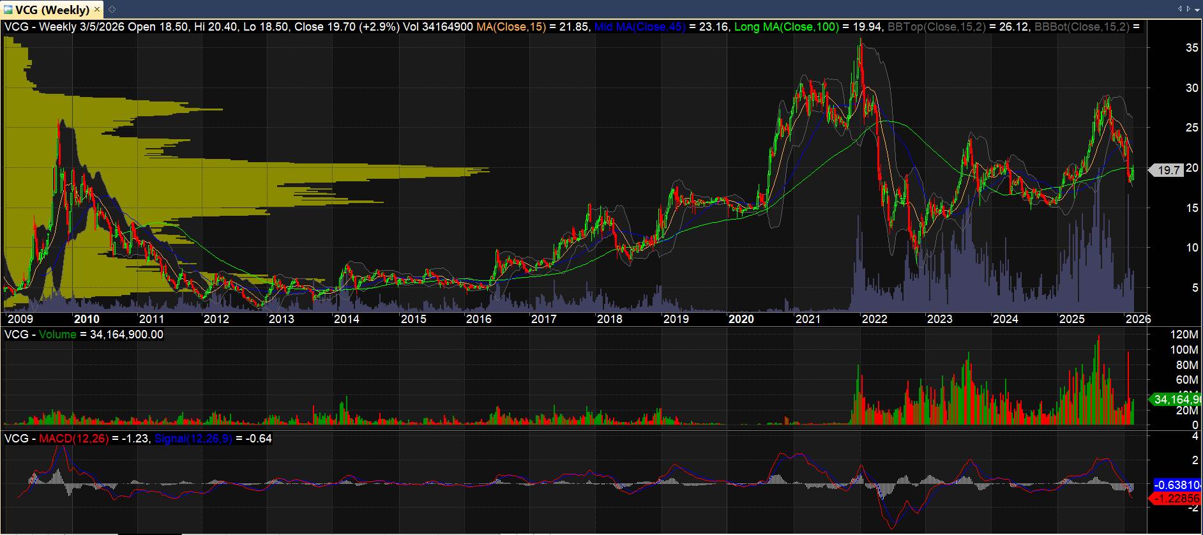Click the new chart tab plus icon
Image resolution: width=1203 pixels, height=535 pixels.
click(x=112, y=10)
